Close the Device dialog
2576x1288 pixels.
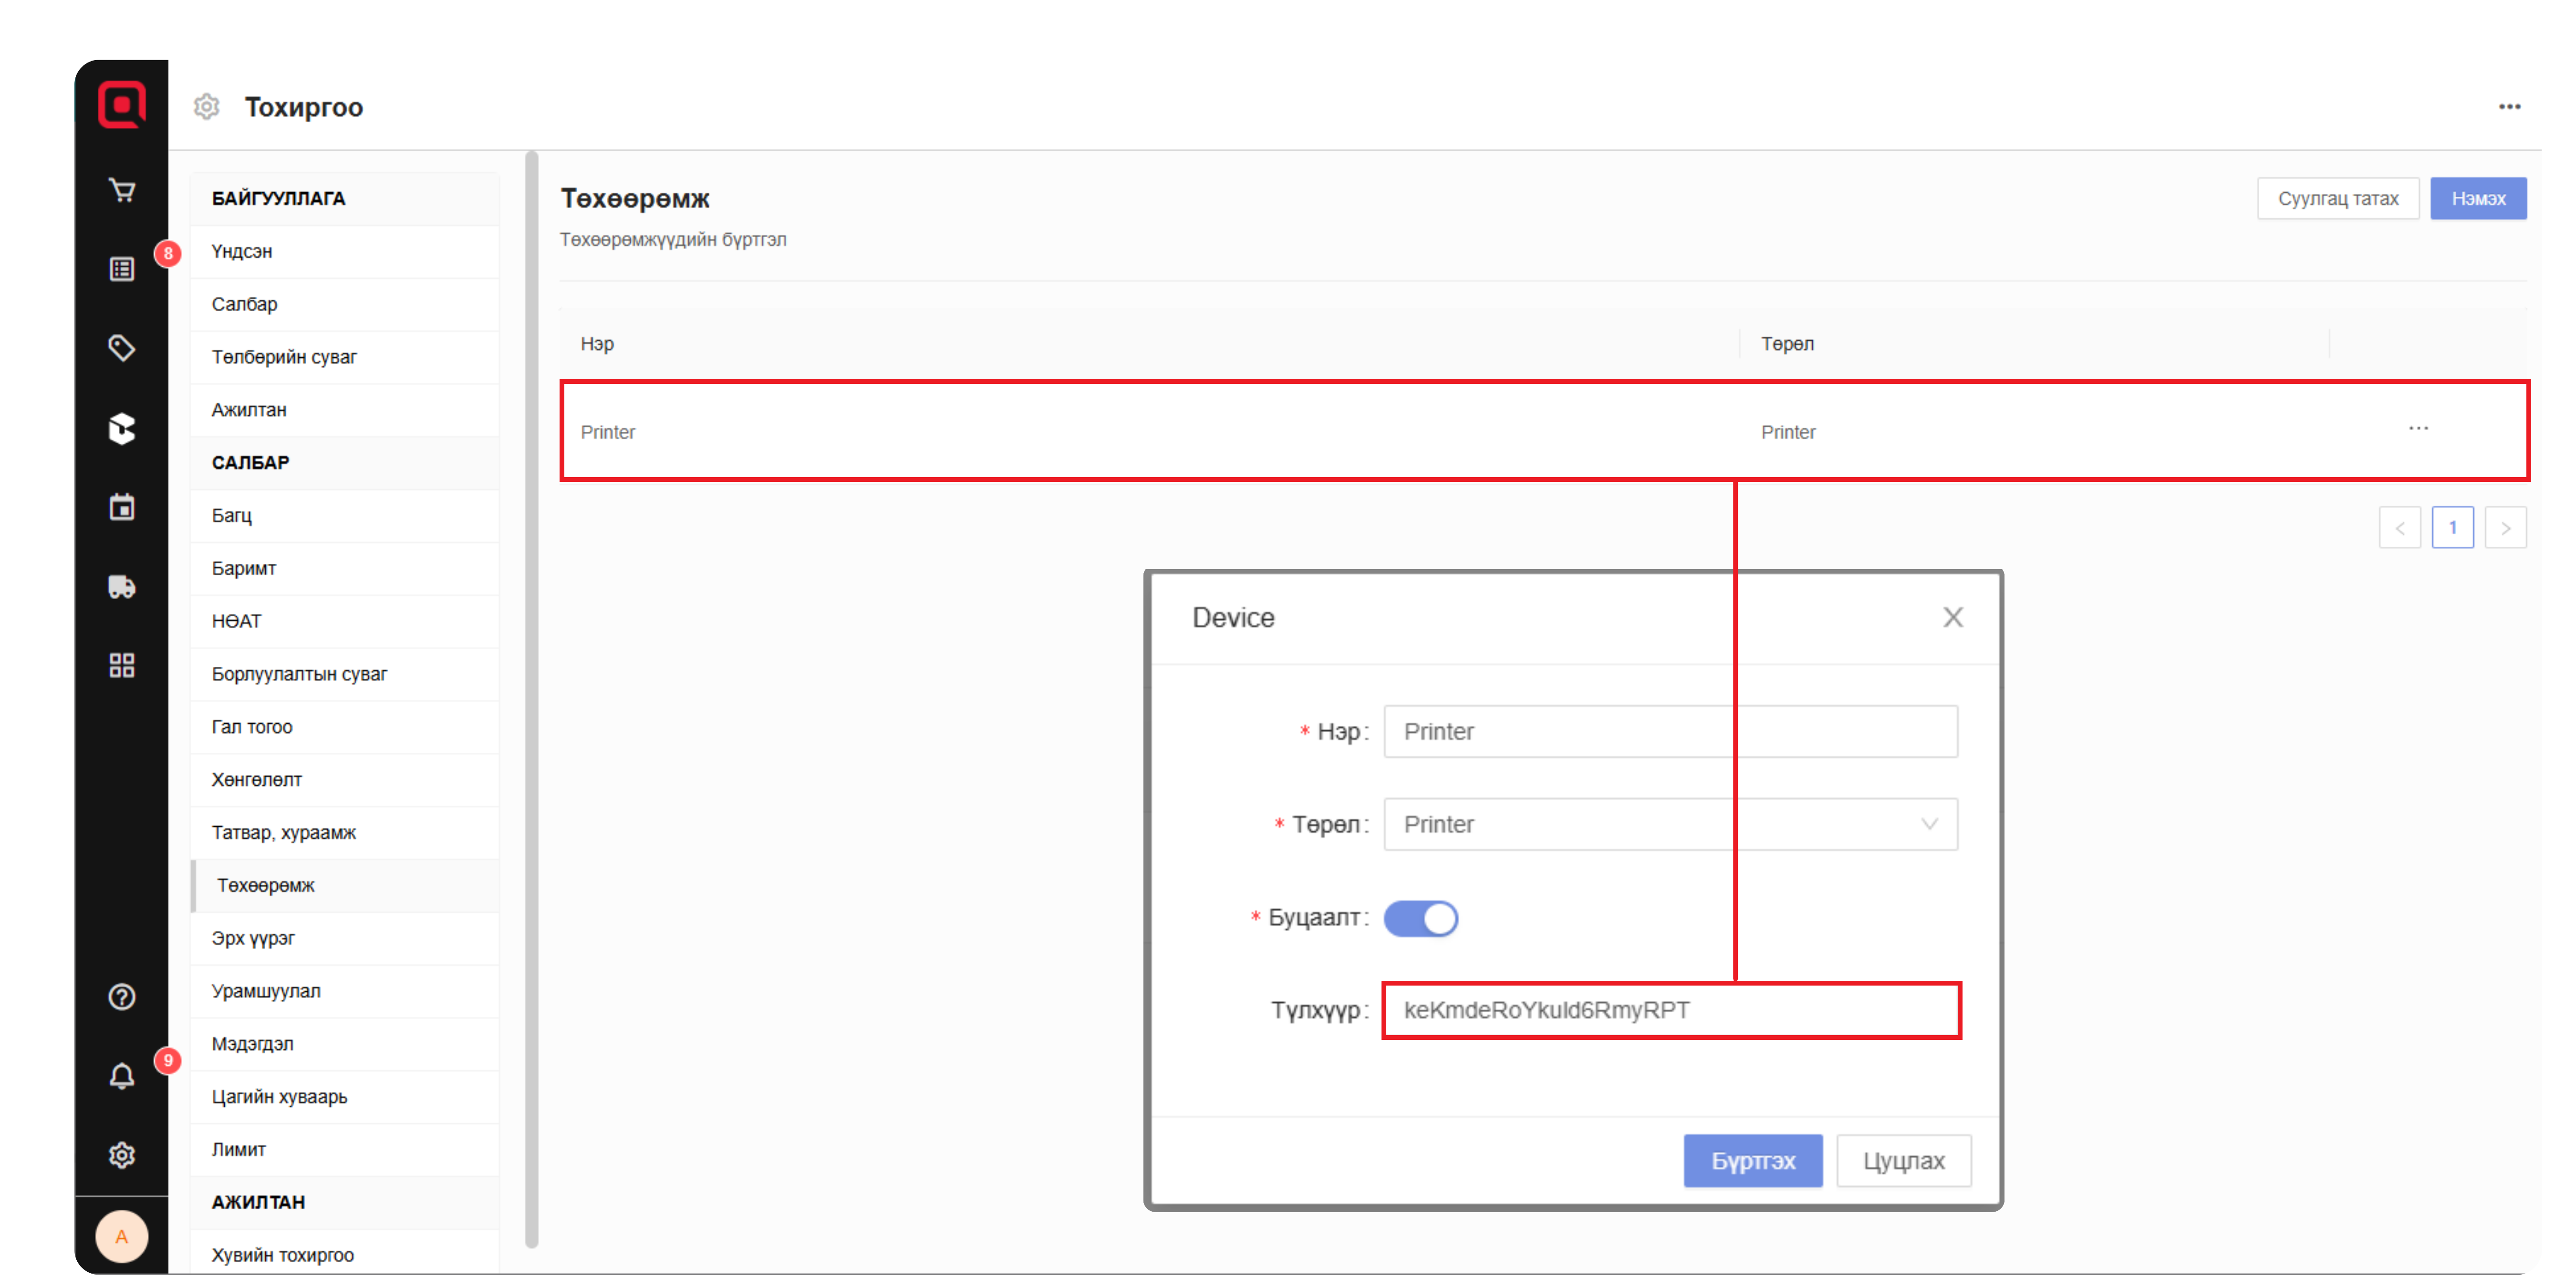pos(1952,617)
